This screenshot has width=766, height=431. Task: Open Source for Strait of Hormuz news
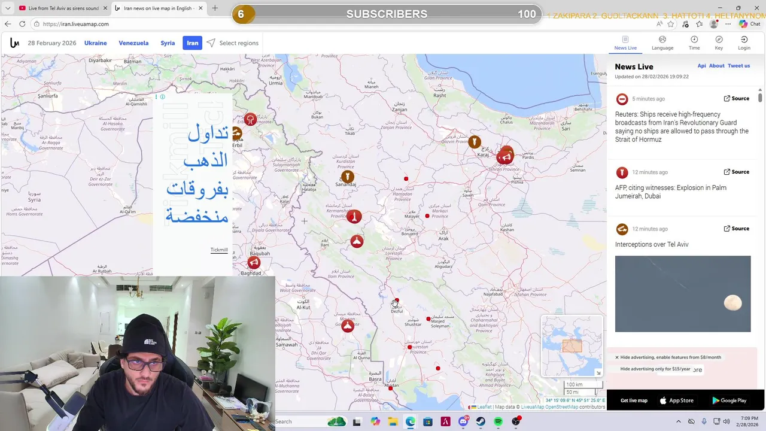tap(736, 98)
